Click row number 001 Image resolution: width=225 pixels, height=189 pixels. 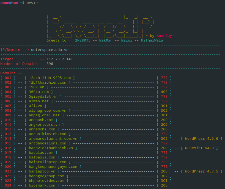click(8, 78)
